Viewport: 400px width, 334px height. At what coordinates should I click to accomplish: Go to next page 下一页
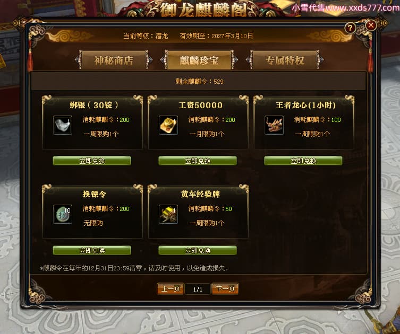225,289
